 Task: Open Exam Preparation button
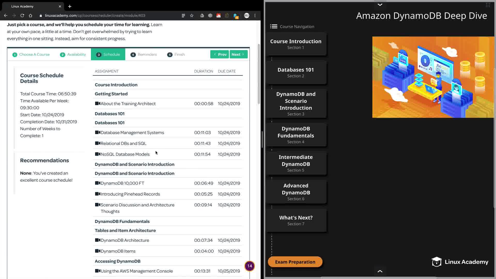pos(295,262)
